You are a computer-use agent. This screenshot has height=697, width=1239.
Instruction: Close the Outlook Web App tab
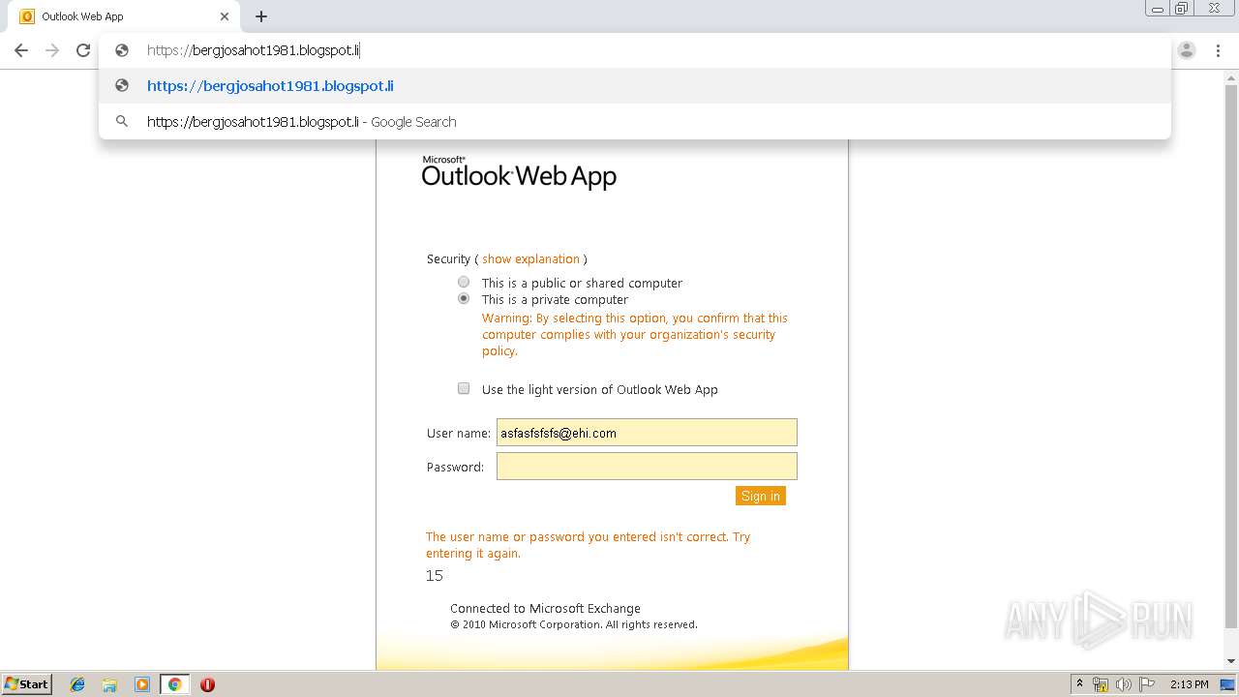(225, 16)
